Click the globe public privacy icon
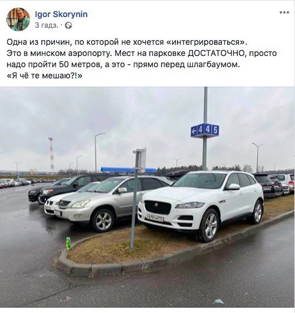This screenshot has width=295, height=313. (x=68, y=25)
